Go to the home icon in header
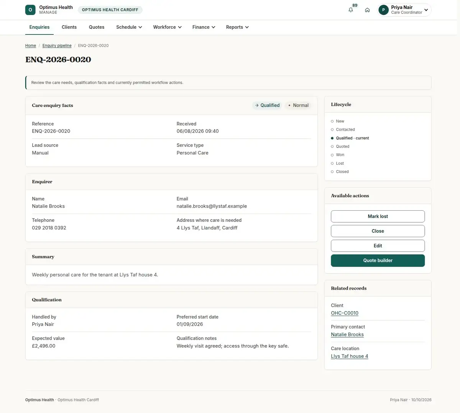 click(x=367, y=10)
